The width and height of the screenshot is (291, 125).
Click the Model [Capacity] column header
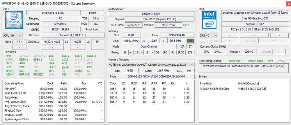pyautogui.click(x=249, y=83)
